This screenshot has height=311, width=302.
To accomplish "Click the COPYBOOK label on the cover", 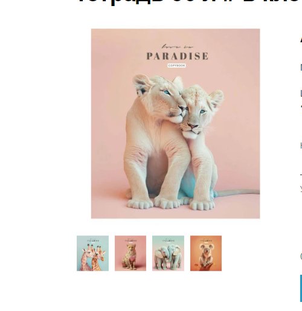I will 176,65.
